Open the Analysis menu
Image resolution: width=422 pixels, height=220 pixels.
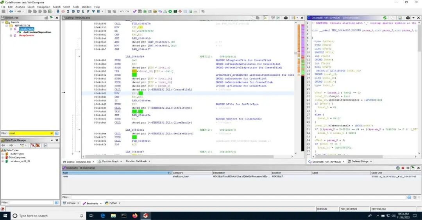(20, 7)
